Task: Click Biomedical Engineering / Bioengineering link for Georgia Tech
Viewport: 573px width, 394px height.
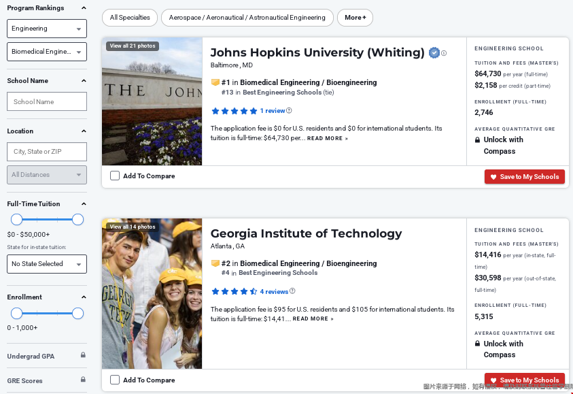Action: pos(309,263)
